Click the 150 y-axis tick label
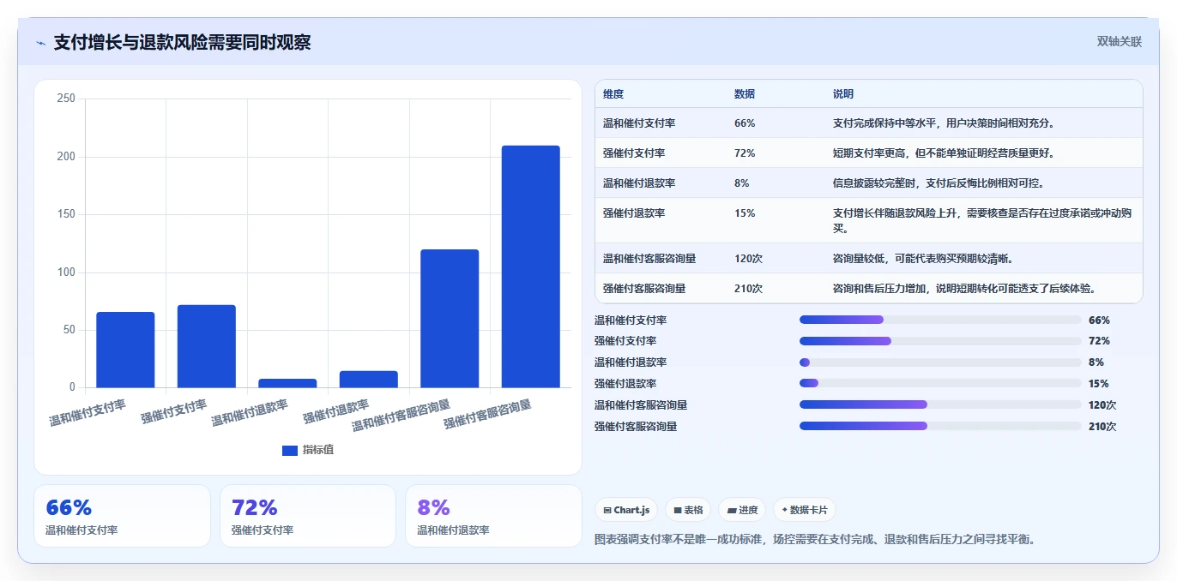Viewport: 1177px width, 581px height. coord(66,214)
